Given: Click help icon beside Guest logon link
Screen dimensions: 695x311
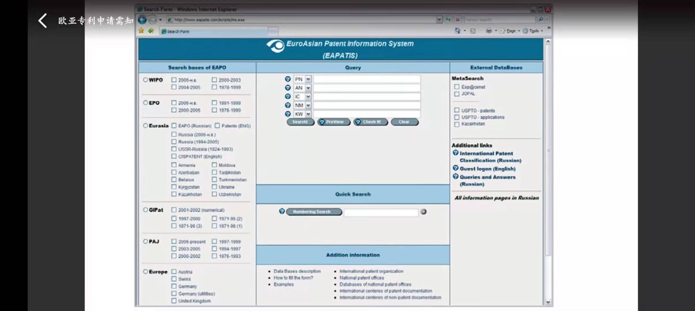Looking at the screenshot, I should pyautogui.click(x=455, y=168).
